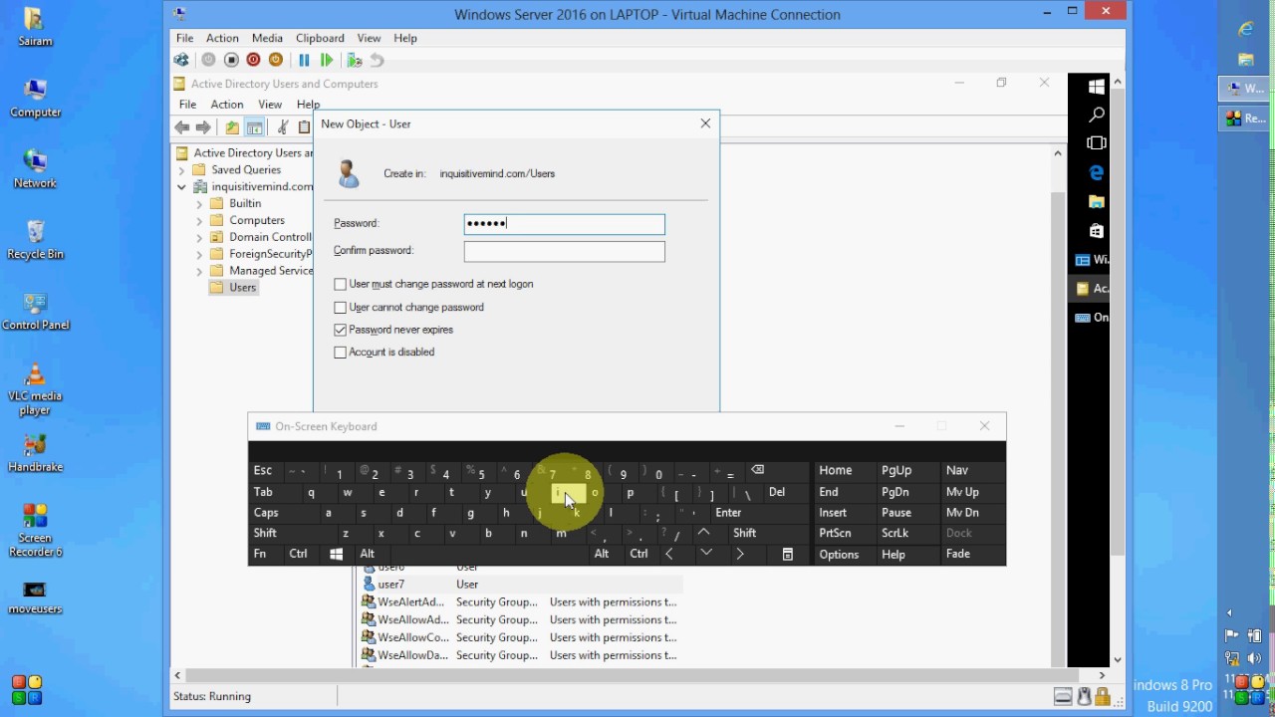The width and height of the screenshot is (1275, 717).
Task: Click the horizontal scrollbar right arrow in VM window
Action: pyautogui.click(x=1102, y=675)
